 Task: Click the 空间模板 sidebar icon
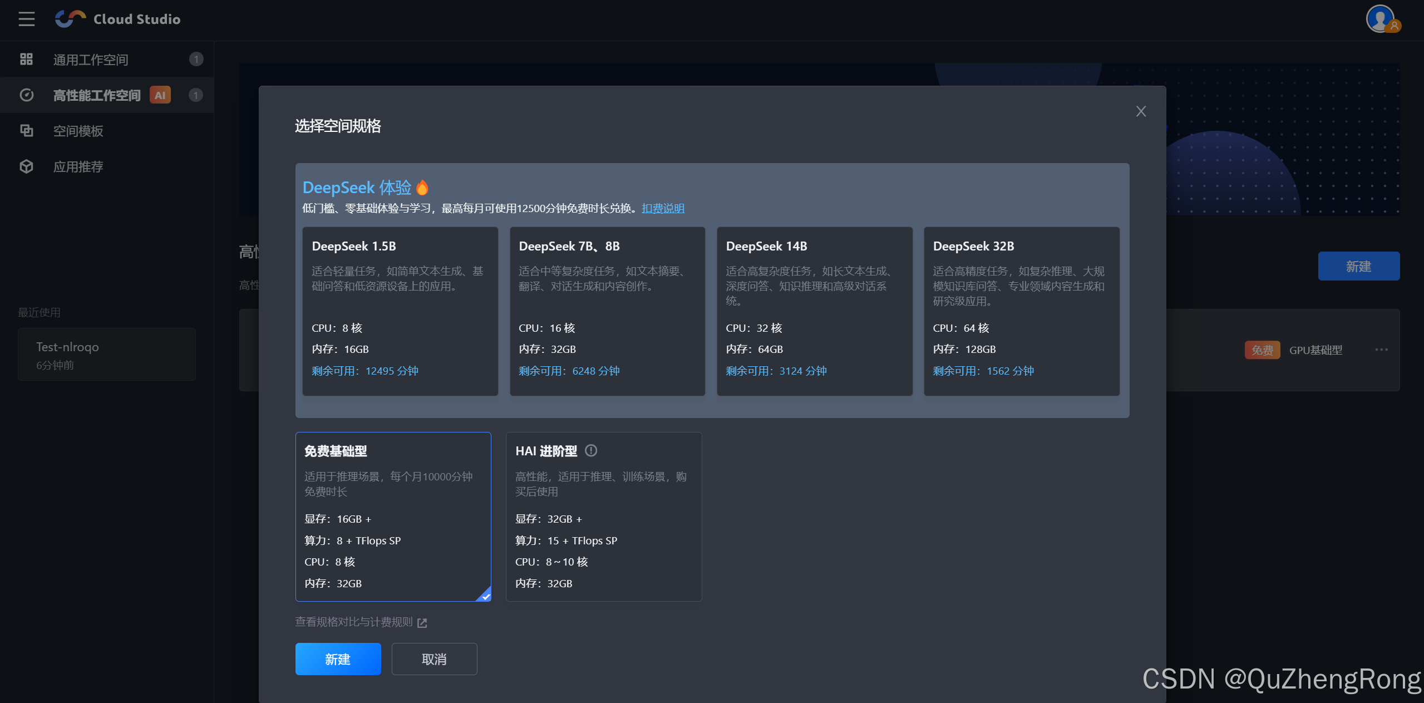pyautogui.click(x=26, y=131)
